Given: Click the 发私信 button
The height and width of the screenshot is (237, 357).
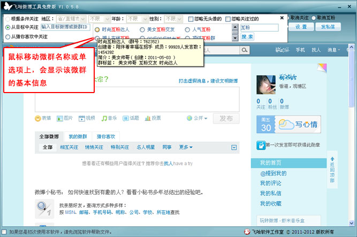Looking at the screenshot, I should click(x=328, y=27).
